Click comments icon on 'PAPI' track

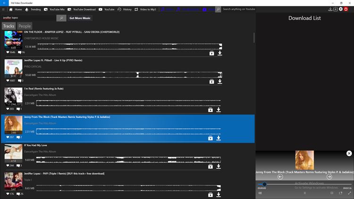18,194
